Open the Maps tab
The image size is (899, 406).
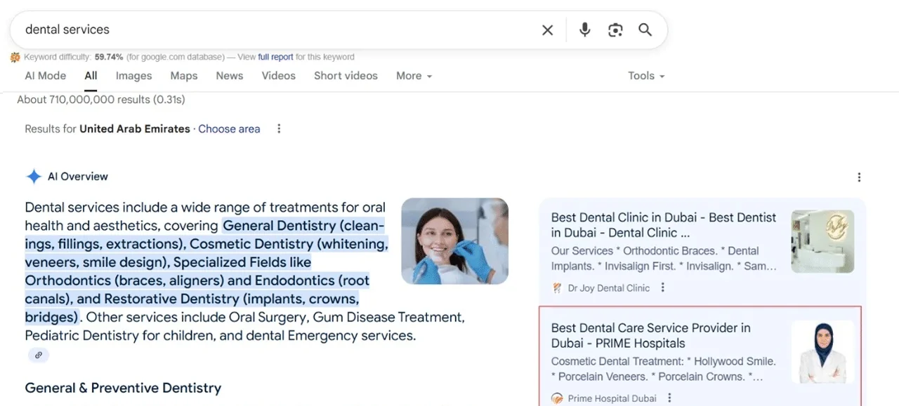pos(183,76)
